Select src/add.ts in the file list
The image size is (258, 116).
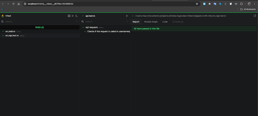click(10, 31)
